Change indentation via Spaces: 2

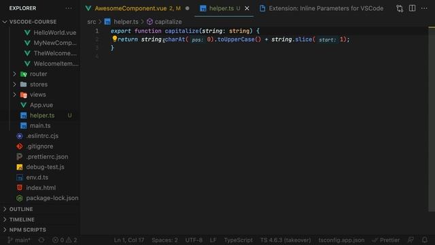point(164,240)
